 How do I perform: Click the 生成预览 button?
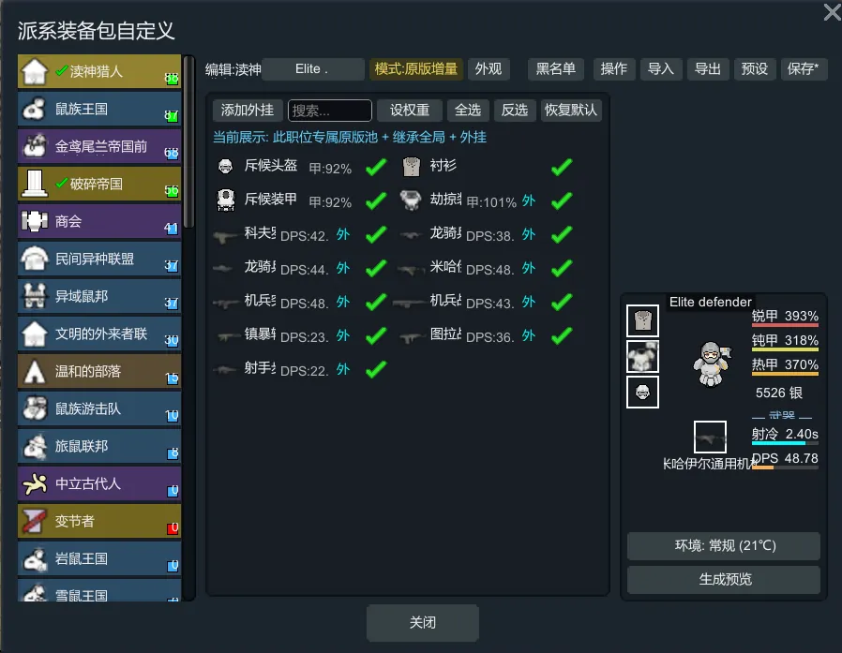(724, 580)
